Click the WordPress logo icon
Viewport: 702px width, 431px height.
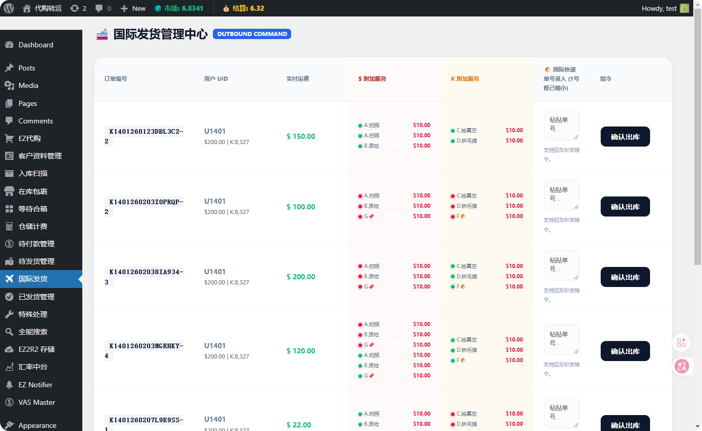[9, 8]
